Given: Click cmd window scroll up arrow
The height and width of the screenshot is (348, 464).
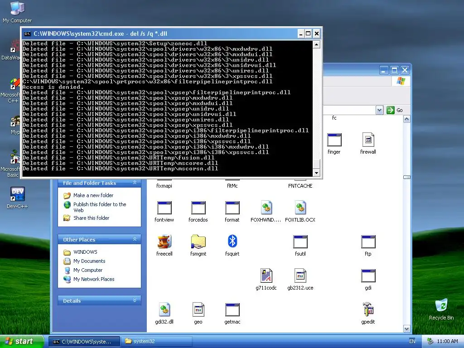Looking at the screenshot, I should 316,45.
